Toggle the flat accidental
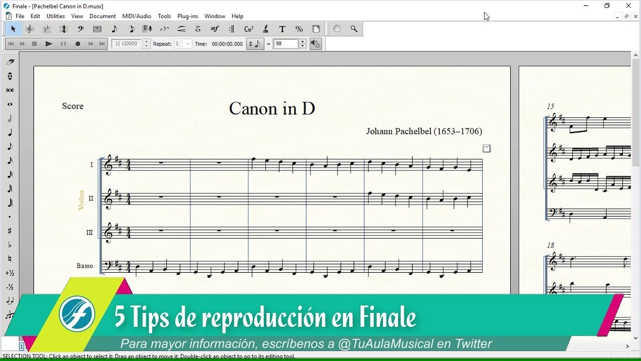 [x=10, y=245]
